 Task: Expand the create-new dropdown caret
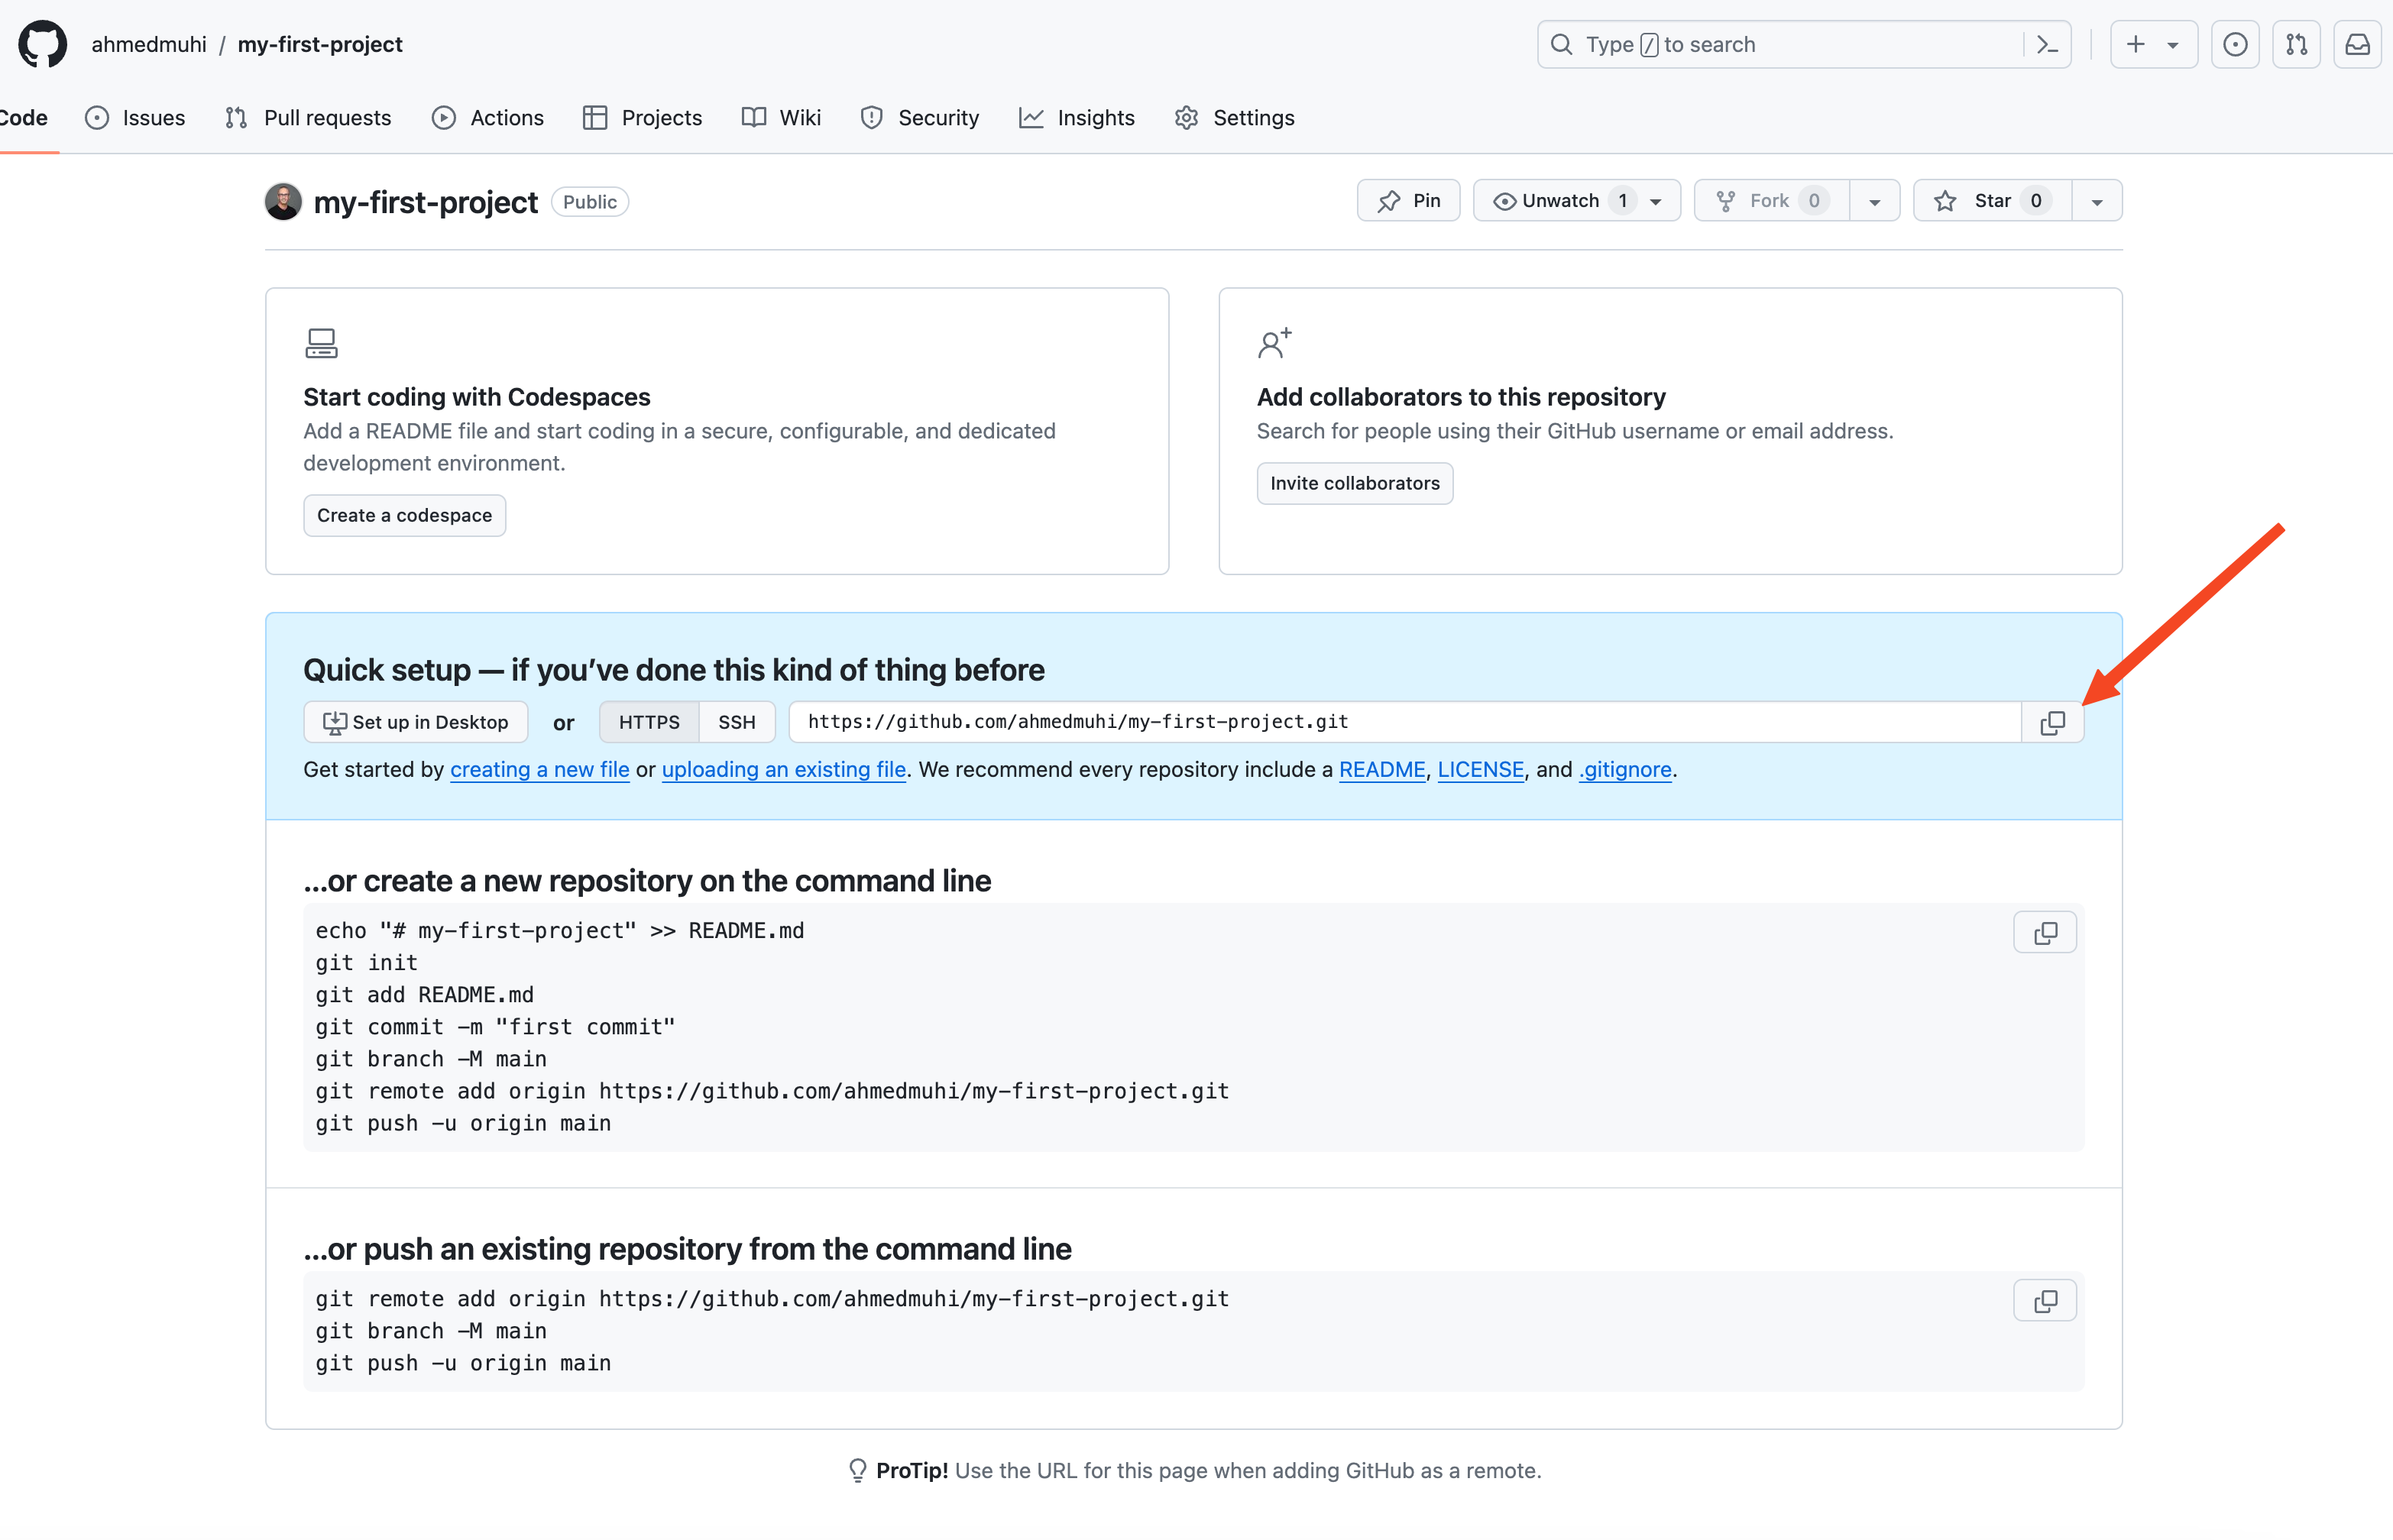[2173, 45]
